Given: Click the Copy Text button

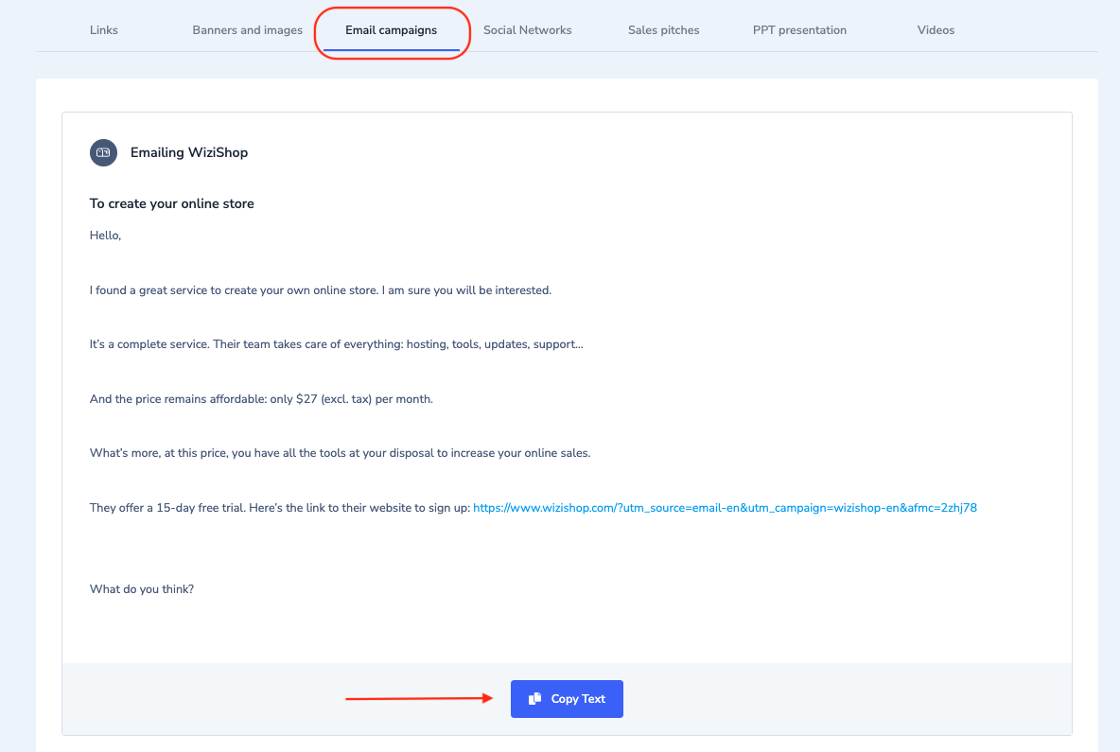Looking at the screenshot, I should tap(567, 698).
